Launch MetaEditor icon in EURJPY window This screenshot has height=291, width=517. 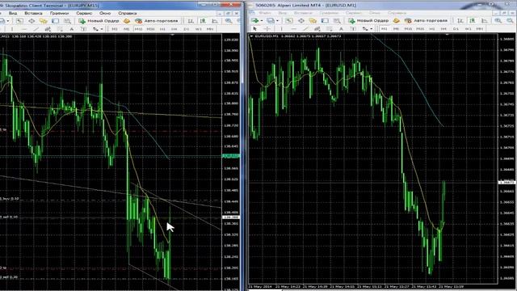click(127, 21)
